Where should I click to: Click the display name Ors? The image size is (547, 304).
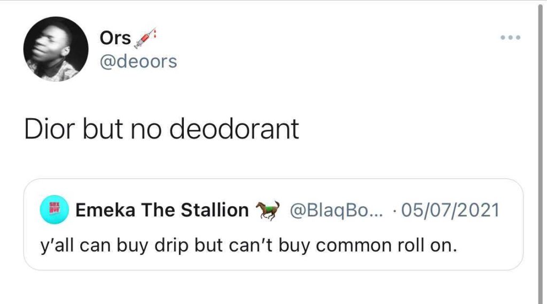(115, 38)
